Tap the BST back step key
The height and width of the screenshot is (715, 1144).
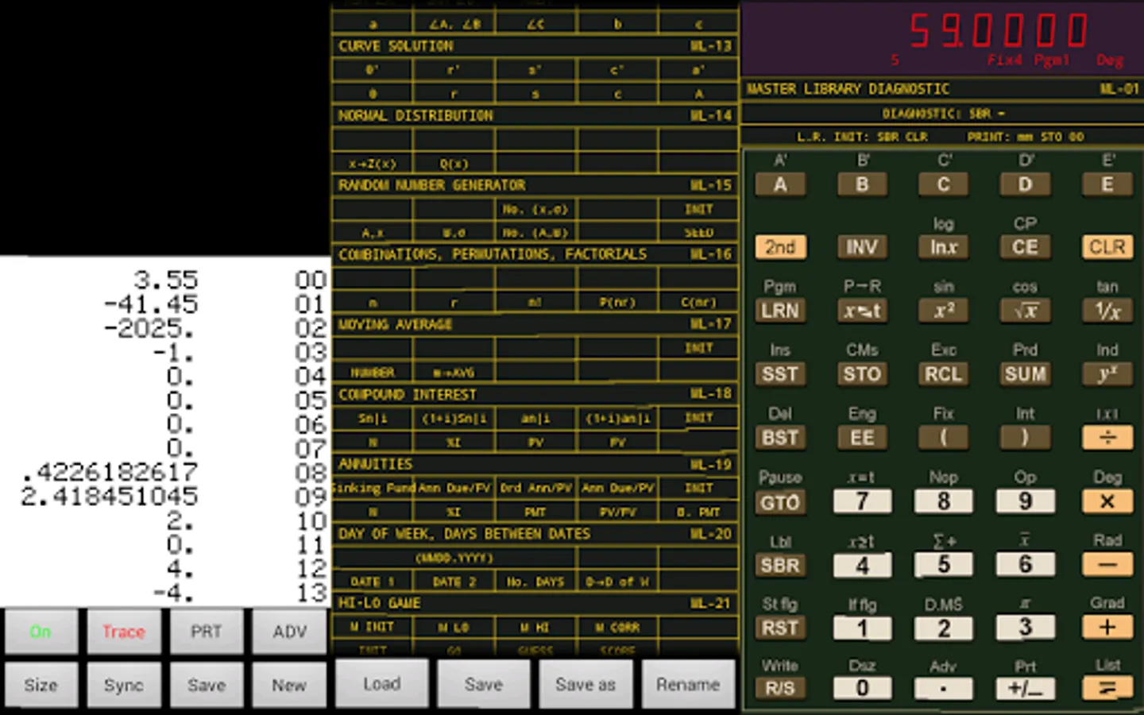[x=780, y=438]
